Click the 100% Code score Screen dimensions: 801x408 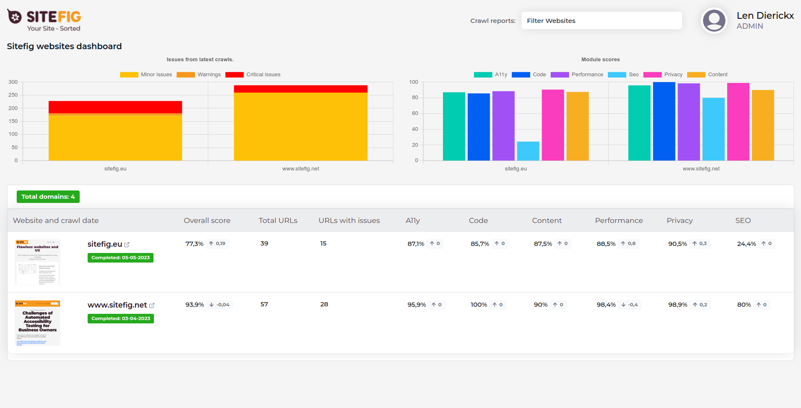click(479, 305)
